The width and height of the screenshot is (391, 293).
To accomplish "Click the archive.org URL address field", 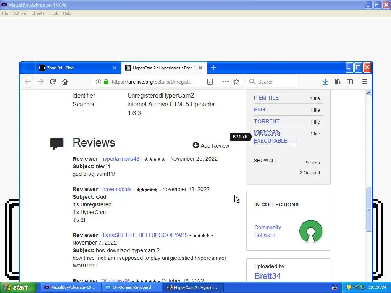I will [152, 82].
